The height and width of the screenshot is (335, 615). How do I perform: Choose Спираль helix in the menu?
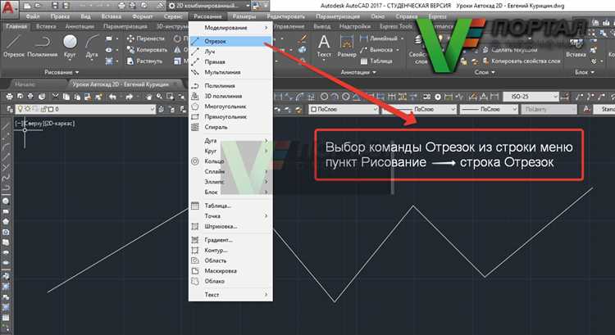click(x=230, y=127)
